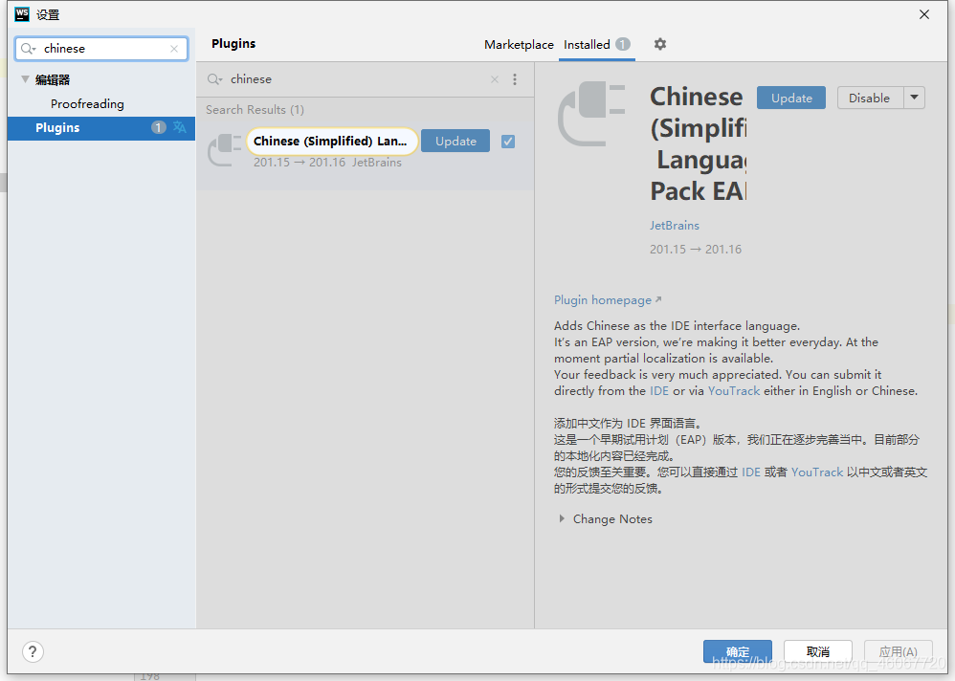Expand the Change Notes section
Image resolution: width=955 pixels, height=681 pixels.
click(x=562, y=518)
